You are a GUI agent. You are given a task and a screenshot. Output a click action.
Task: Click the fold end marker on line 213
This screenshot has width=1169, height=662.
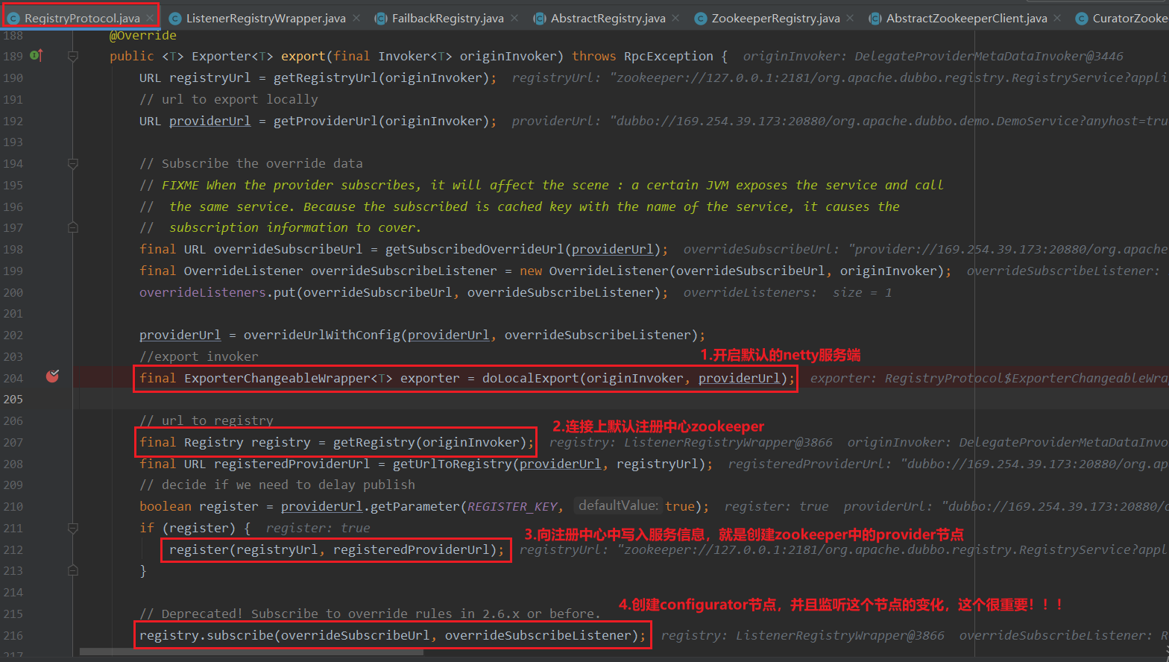coord(73,570)
